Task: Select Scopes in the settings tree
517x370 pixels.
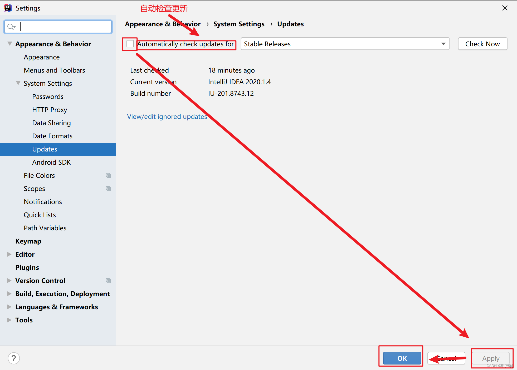Action: tap(34, 189)
